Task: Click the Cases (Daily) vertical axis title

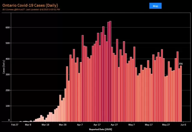Action: (4, 67)
